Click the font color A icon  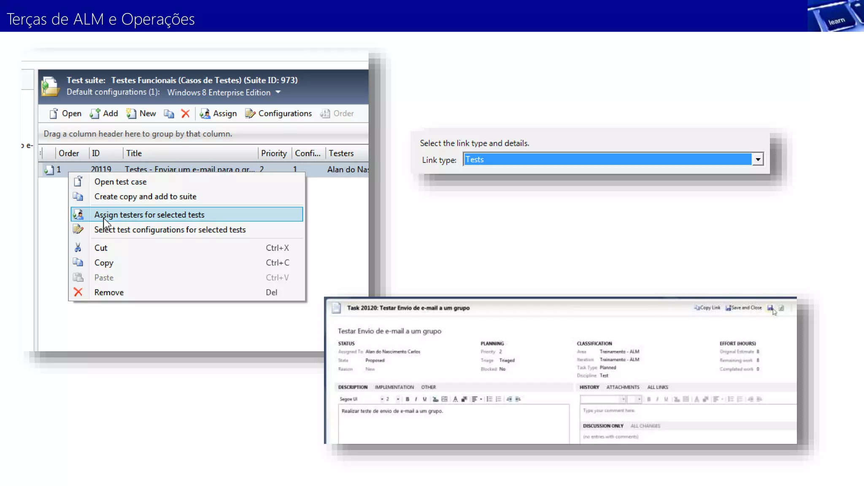click(x=455, y=399)
